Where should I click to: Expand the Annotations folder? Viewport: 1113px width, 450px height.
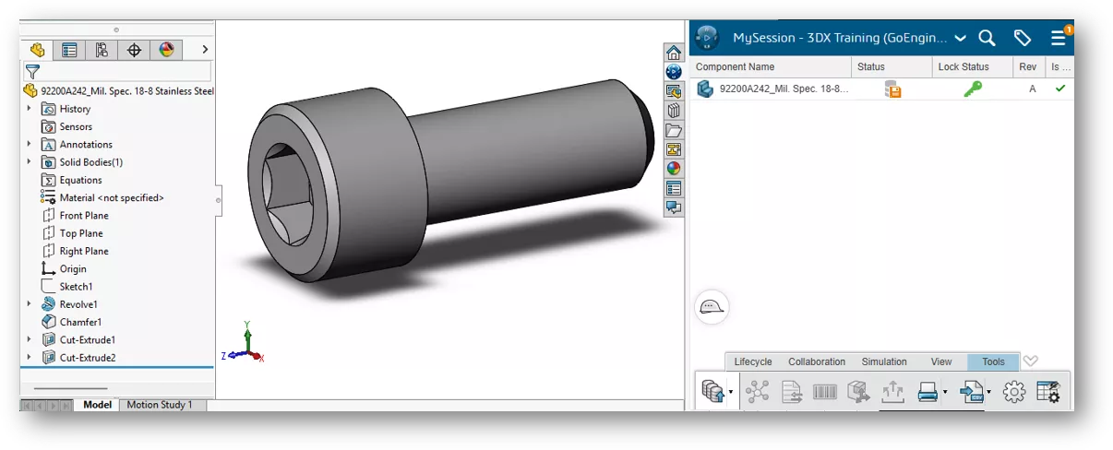click(x=29, y=144)
